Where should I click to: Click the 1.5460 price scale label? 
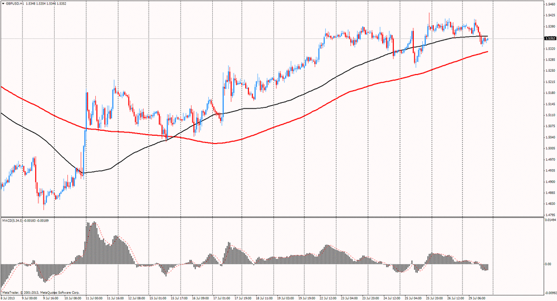550,4
